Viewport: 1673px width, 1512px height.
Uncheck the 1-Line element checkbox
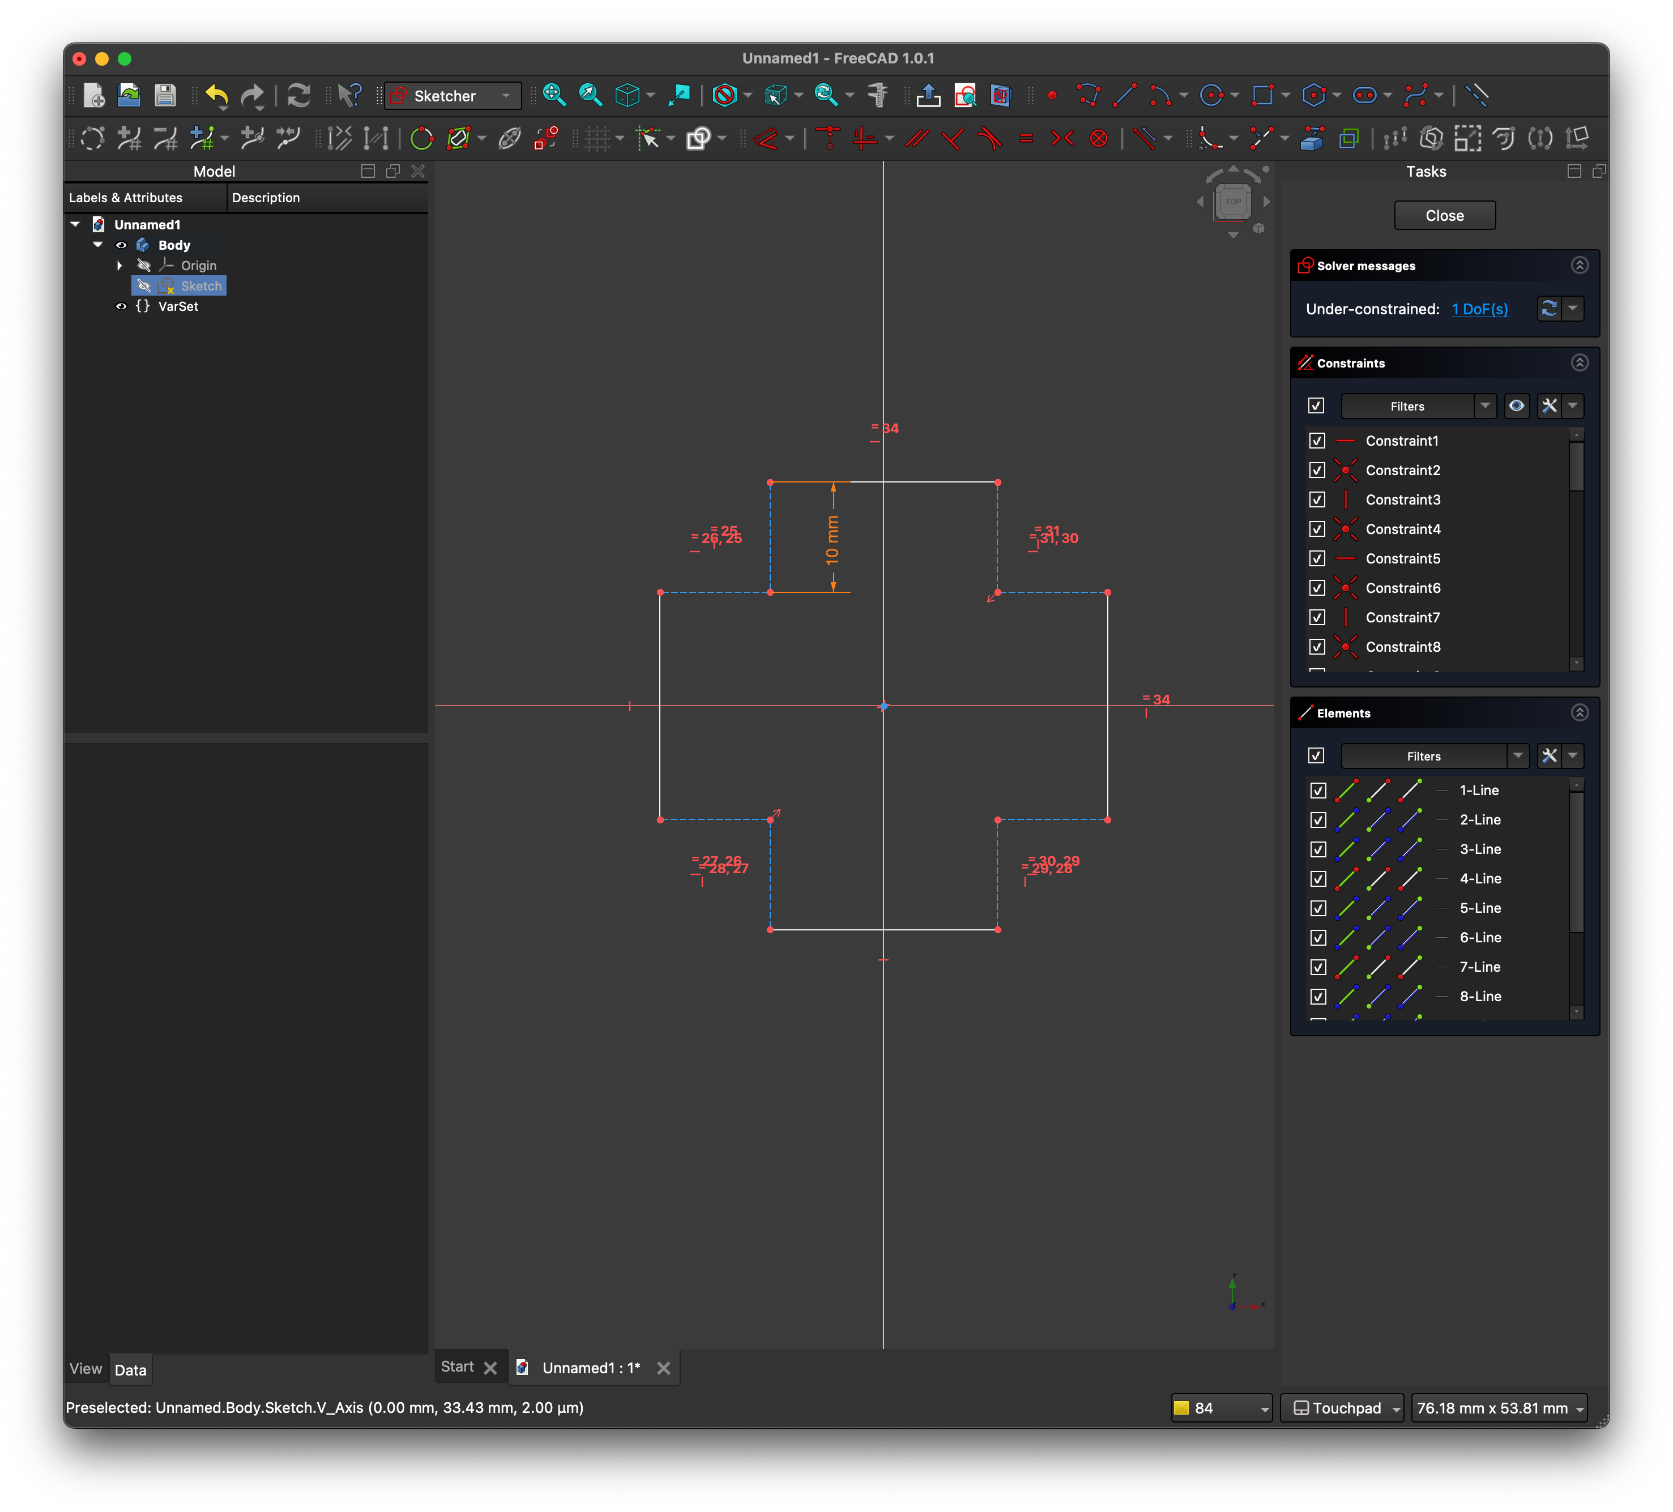coord(1318,790)
